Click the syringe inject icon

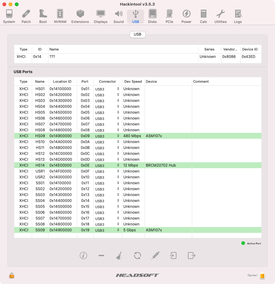coord(155,256)
